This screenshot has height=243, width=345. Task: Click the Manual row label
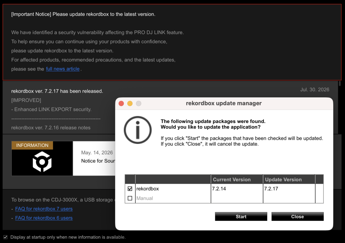[x=145, y=198]
